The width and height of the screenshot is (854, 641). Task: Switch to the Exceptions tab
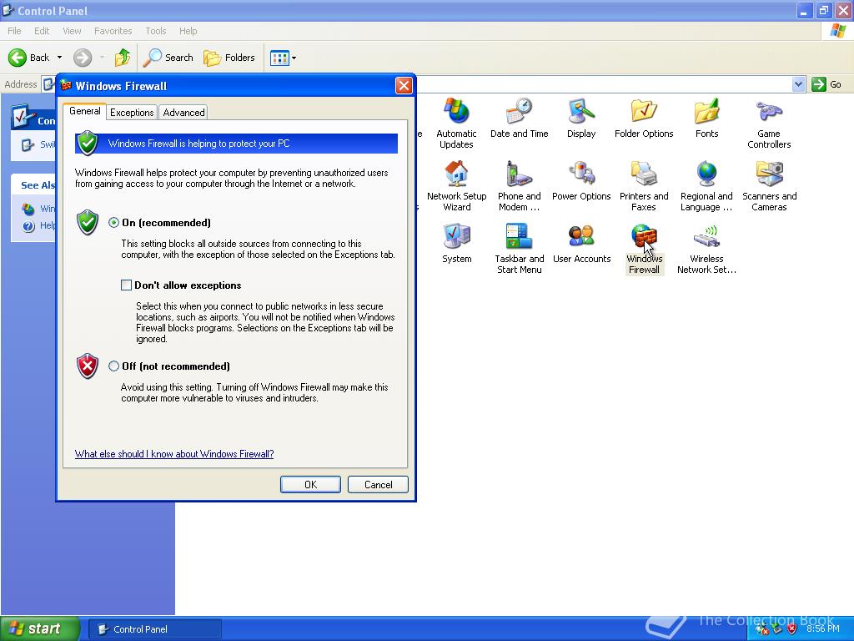131,112
